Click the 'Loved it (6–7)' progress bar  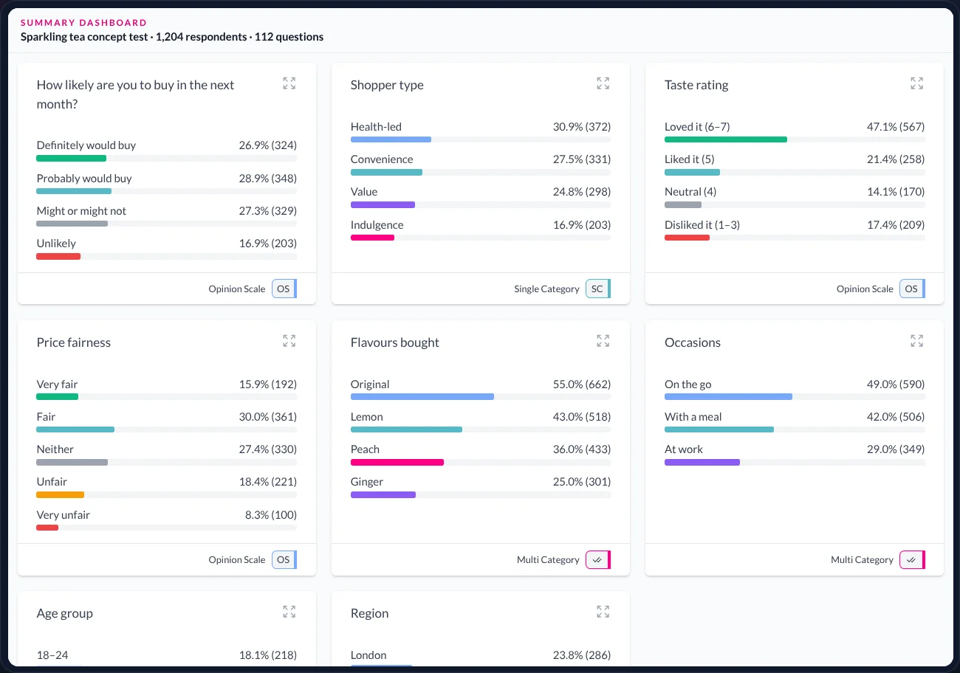pos(726,139)
